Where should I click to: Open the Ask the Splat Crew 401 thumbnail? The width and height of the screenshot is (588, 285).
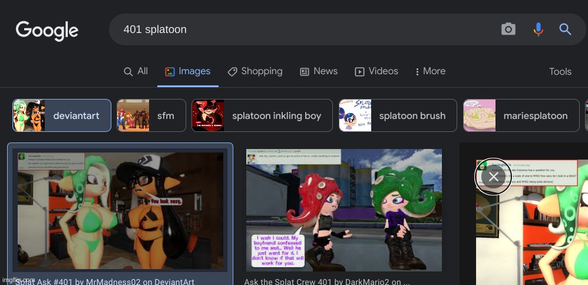pos(344,210)
